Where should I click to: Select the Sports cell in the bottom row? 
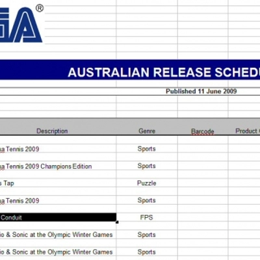[x=147, y=252]
